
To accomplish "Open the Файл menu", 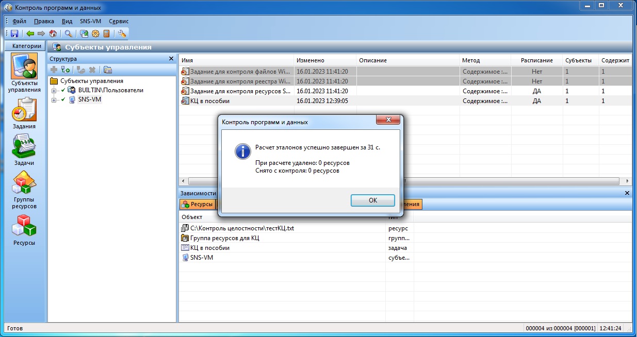I will (20, 21).
